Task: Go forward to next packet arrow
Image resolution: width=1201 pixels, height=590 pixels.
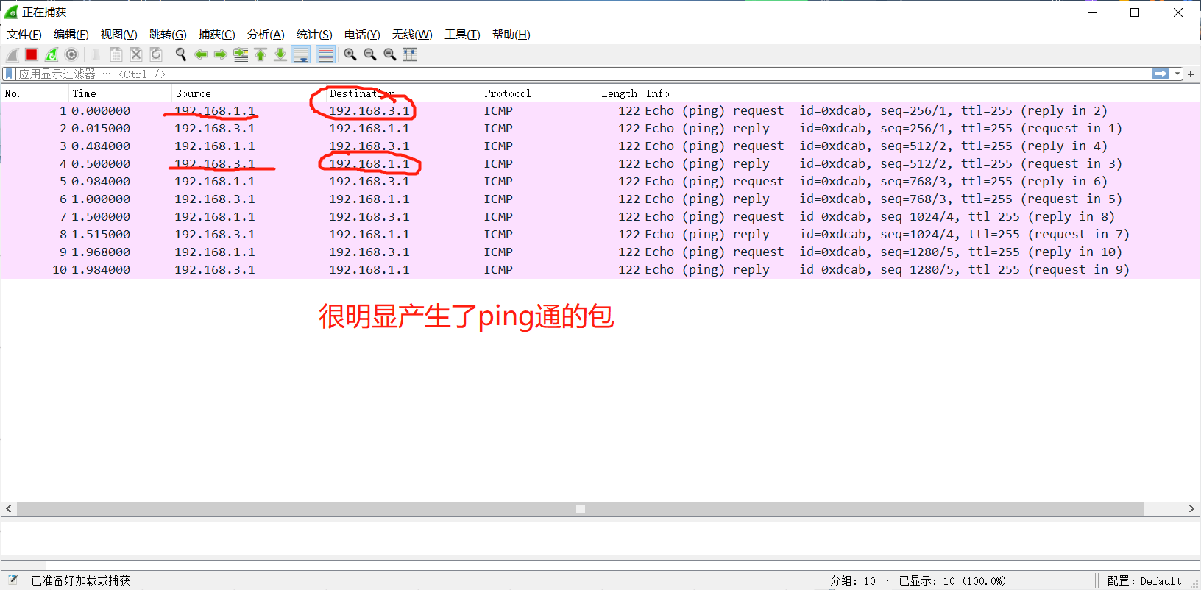Action: click(220, 54)
